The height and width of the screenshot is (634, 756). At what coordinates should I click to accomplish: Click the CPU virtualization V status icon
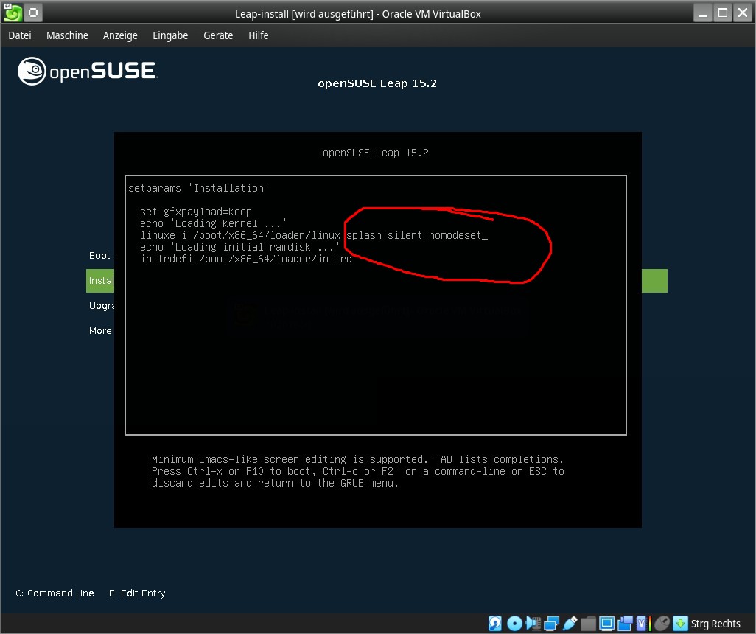(642, 624)
